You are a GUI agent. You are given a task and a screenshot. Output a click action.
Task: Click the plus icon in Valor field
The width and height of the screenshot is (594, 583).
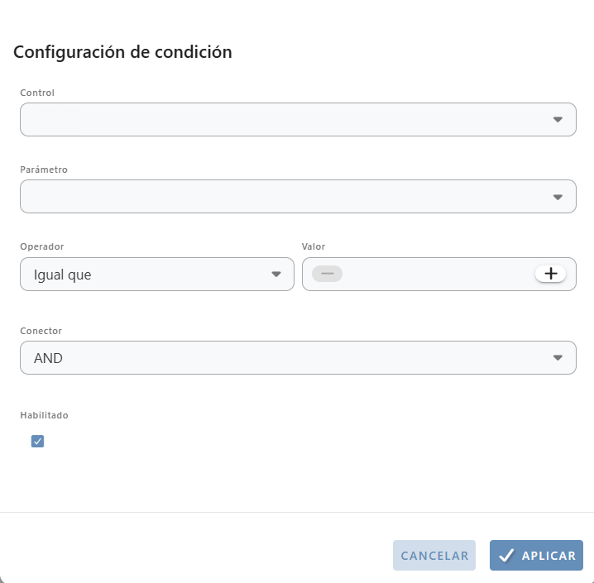(550, 274)
